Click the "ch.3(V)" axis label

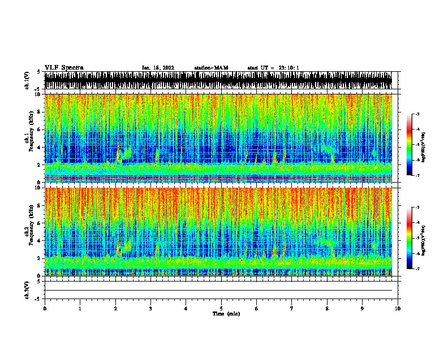pos(27,290)
